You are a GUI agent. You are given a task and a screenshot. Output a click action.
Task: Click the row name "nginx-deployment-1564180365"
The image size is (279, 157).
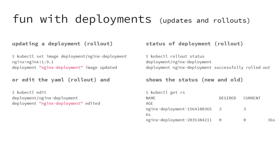pos(179,109)
